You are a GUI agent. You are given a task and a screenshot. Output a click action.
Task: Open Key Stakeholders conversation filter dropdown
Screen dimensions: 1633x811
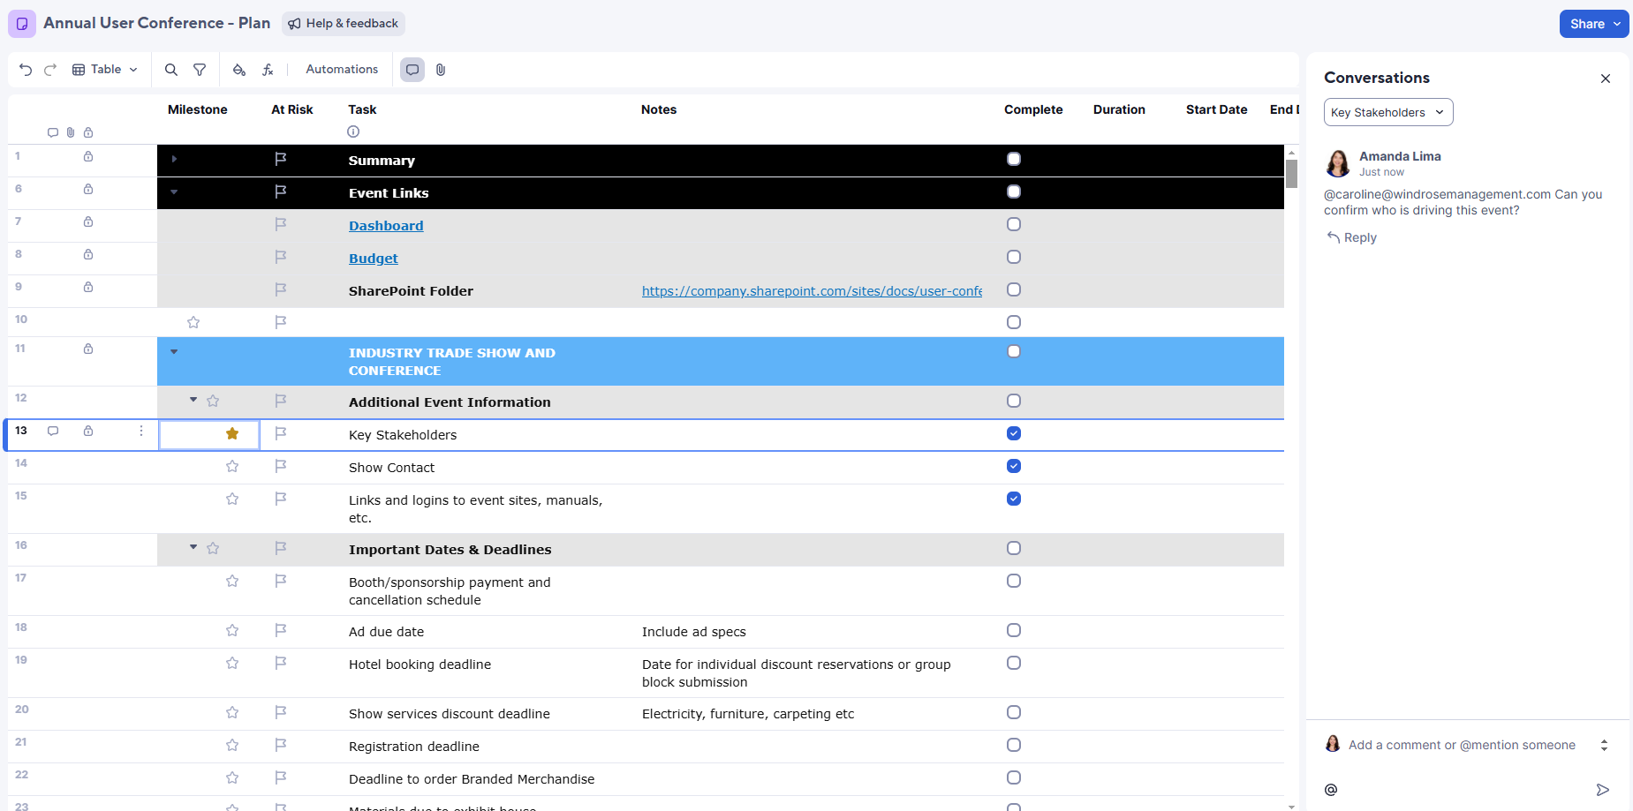pyautogui.click(x=1387, y=112)
